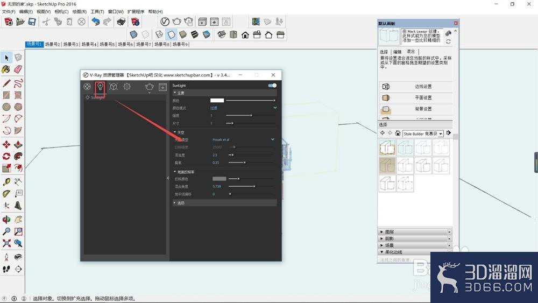Image resolution: width=538 pixels, height=303 pixels.
Task: Click the intensity slider handle
Action: coord(251,115)
